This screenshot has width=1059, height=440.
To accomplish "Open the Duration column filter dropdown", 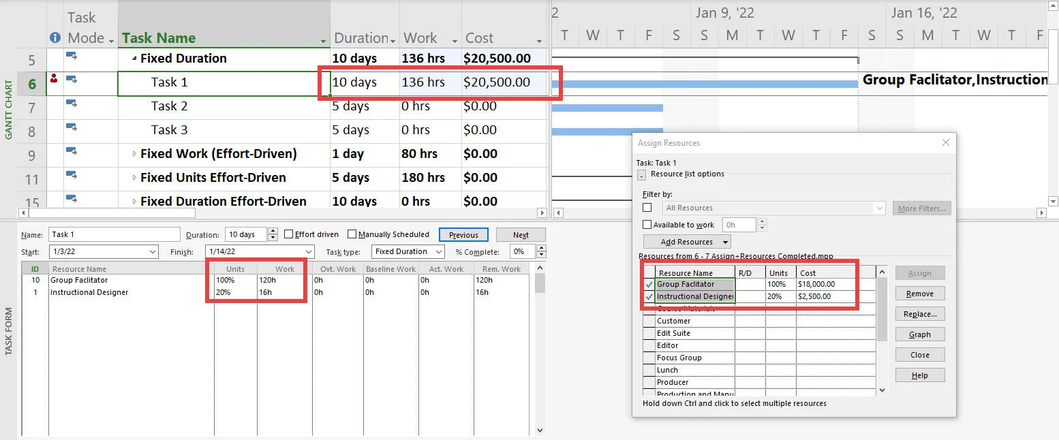I will [x=393, y=42].
